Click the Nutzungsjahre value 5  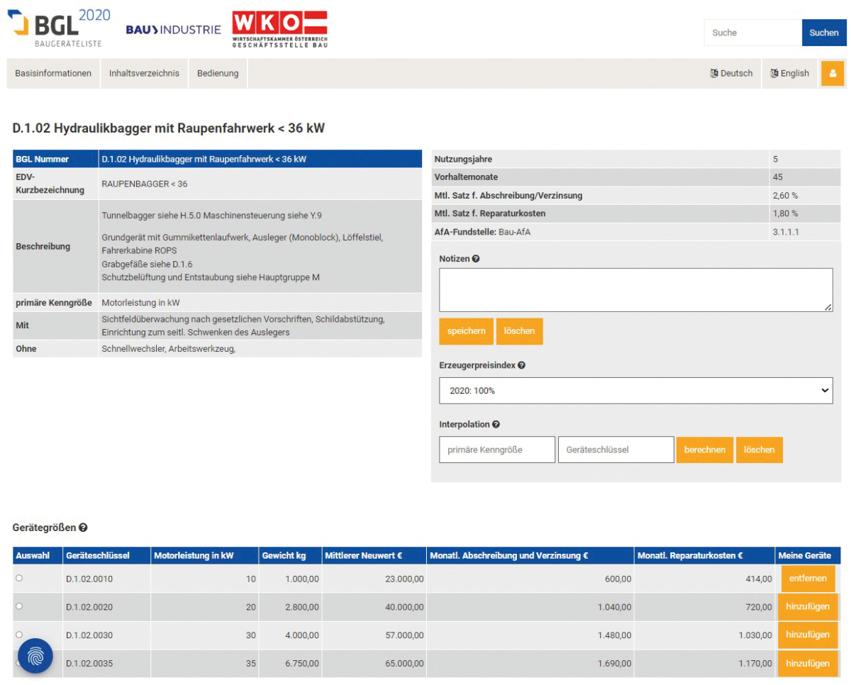tap(775, 159)
